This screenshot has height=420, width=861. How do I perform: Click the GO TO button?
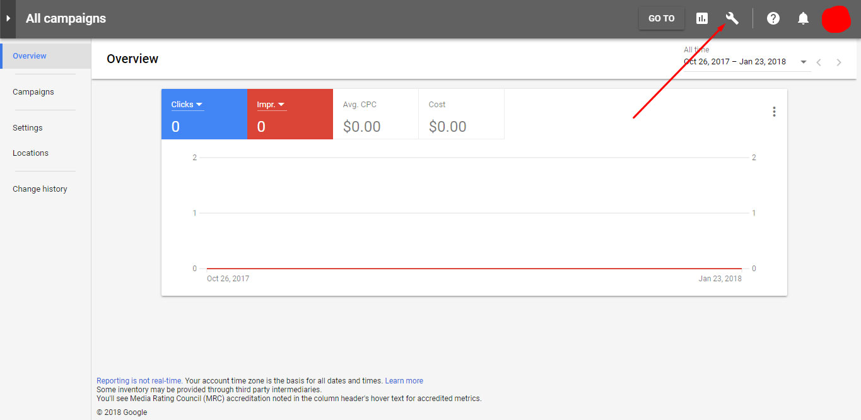coord(662,18)
